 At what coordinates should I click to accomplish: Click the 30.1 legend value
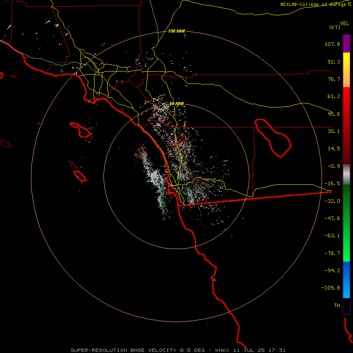pyautogui.click(x=334, y=131)
